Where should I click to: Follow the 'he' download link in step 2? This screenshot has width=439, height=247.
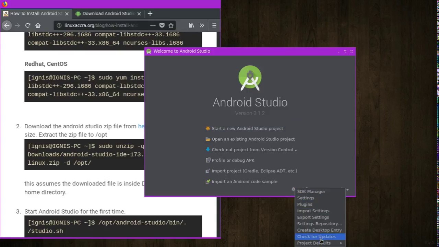(x=141, y=126)
